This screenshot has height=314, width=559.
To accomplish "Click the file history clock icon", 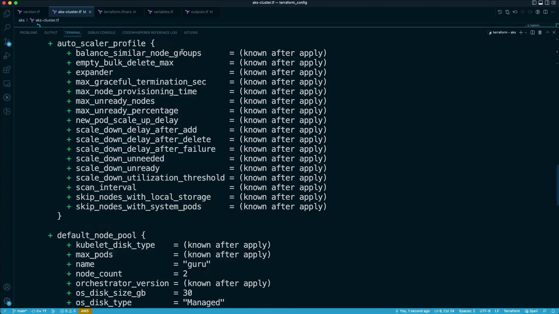I will pyautogui.click(x=500, y=12).
